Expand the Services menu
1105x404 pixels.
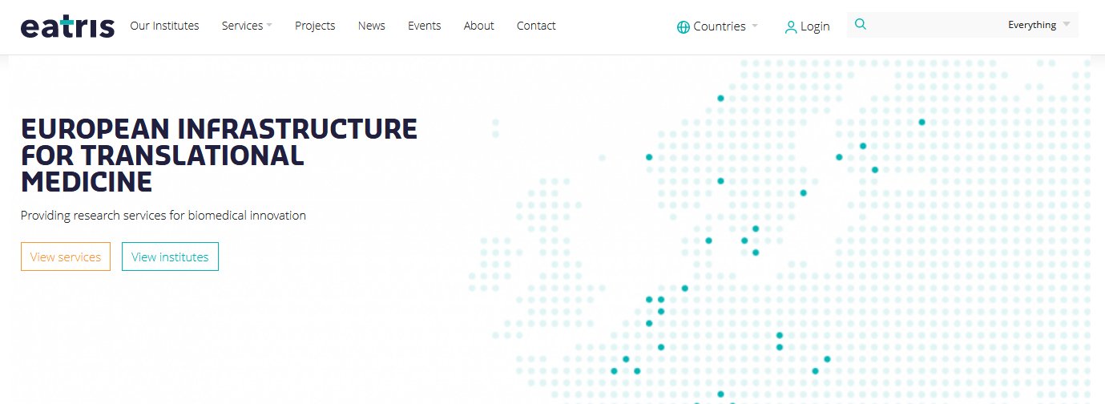click(247, 26)
